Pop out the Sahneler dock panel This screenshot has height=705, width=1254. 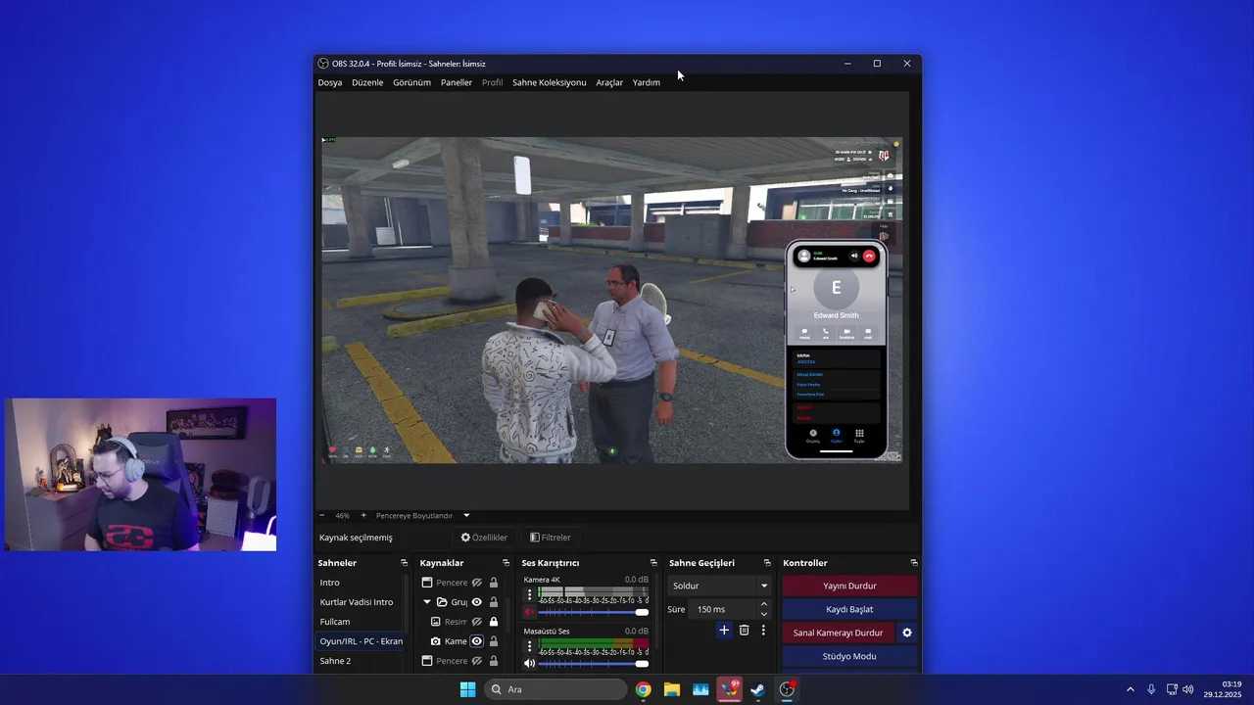(x=404, y=563)
